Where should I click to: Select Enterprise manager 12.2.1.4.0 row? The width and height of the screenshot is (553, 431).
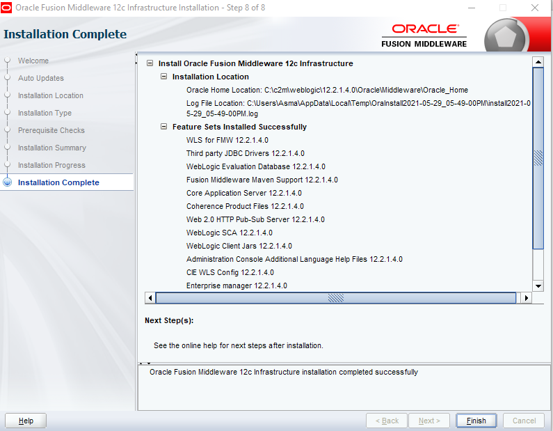click(x=237, y=285)
